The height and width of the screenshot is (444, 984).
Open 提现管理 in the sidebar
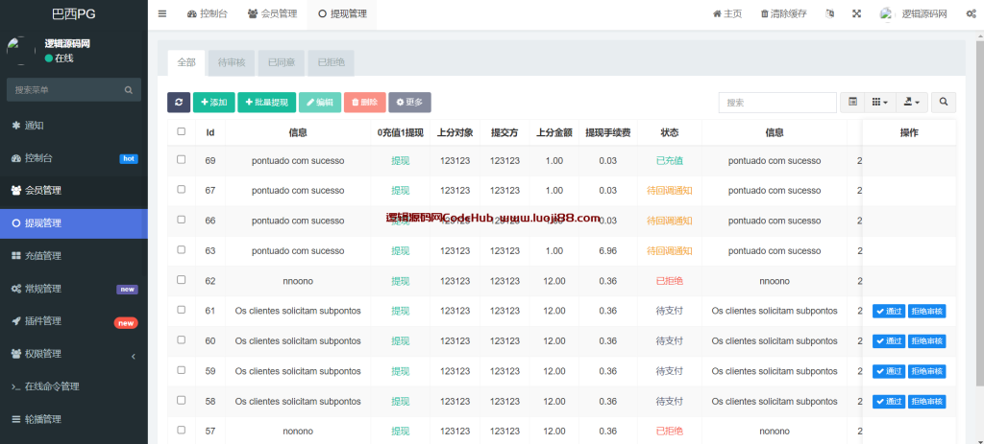point(74,223)
